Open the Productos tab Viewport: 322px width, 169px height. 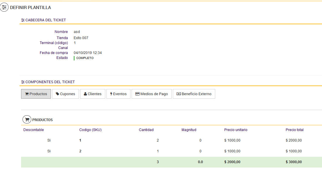click(36, 94)
